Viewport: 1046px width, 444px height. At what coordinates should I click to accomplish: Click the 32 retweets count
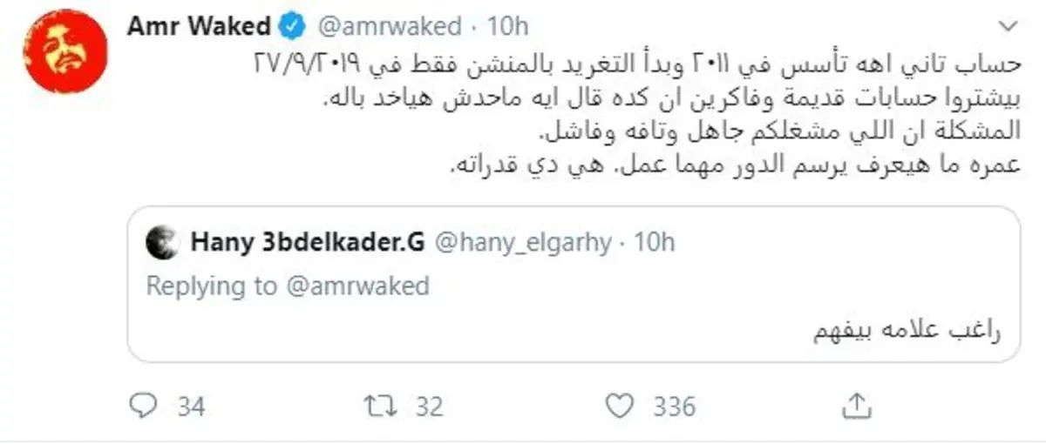[x=429, y=407]
